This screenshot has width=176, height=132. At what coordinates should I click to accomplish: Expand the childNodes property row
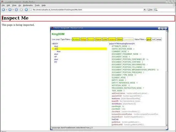pyautogui.click(x=112, y=104)
